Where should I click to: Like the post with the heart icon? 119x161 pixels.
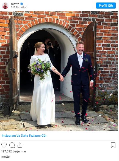[x=4, y=145]
